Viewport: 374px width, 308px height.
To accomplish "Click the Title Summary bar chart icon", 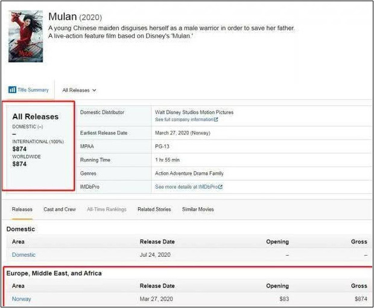I will [12, 90].
